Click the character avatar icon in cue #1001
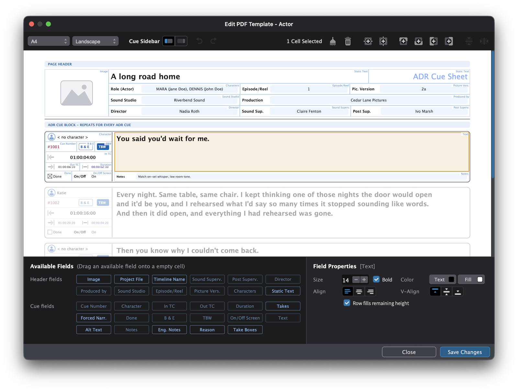Viewport: 518px width, 391px height. tap(51, 137)
